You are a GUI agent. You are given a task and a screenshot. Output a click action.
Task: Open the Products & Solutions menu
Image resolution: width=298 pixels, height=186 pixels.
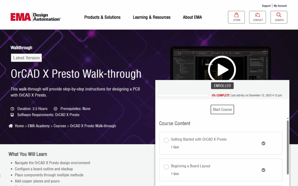tap(102, 17)
